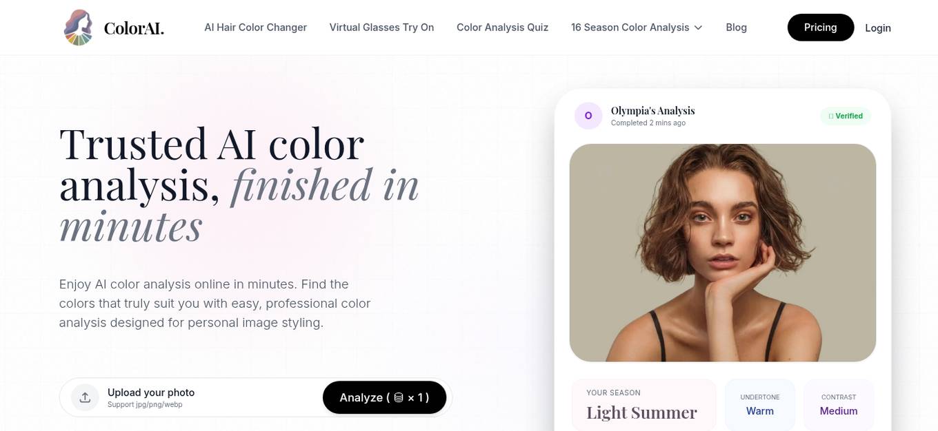Click the ColorAI. brand name text

[134, 28]
